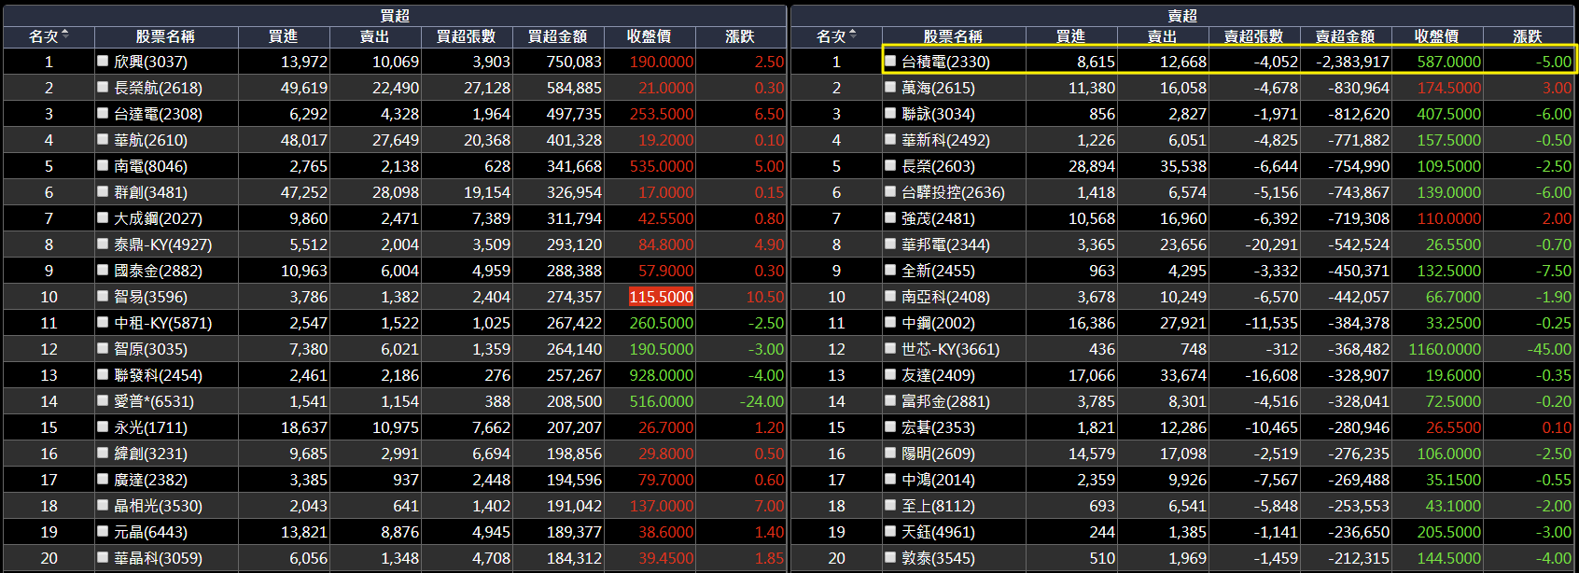Image resolution: width=1579 pixels, height=573 pixels.
Task: Sort by 名次 arrow icon in 買超 panel
Action: (65, 35)
